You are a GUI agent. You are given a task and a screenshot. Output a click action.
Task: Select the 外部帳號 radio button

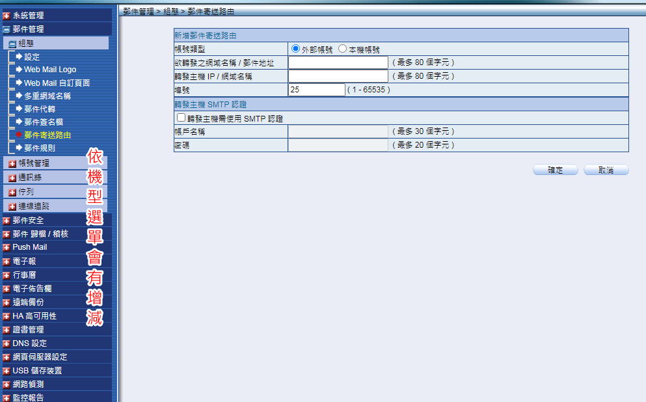click(x=296, y=49)
